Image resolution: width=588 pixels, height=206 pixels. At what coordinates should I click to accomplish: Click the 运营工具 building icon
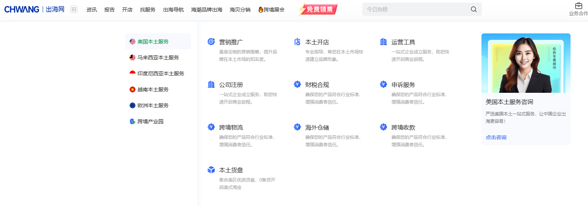click(383, 42)
